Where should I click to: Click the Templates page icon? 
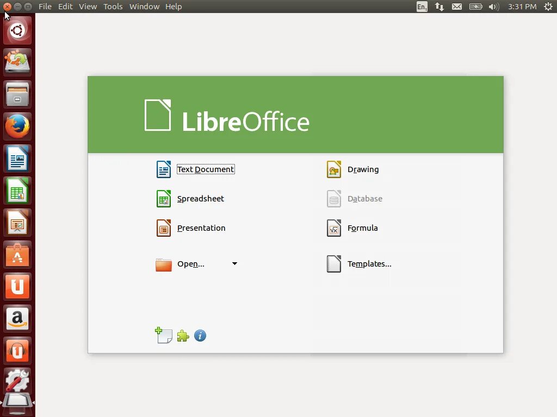tap(334, 264)
